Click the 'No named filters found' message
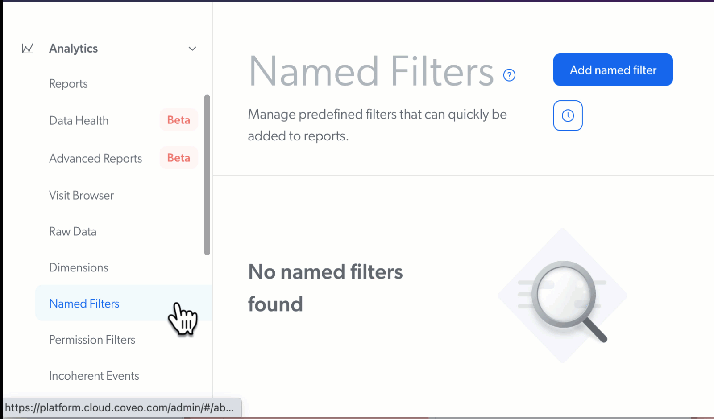The height and width of the screenshot is (419, 714). tap(325, 288)
